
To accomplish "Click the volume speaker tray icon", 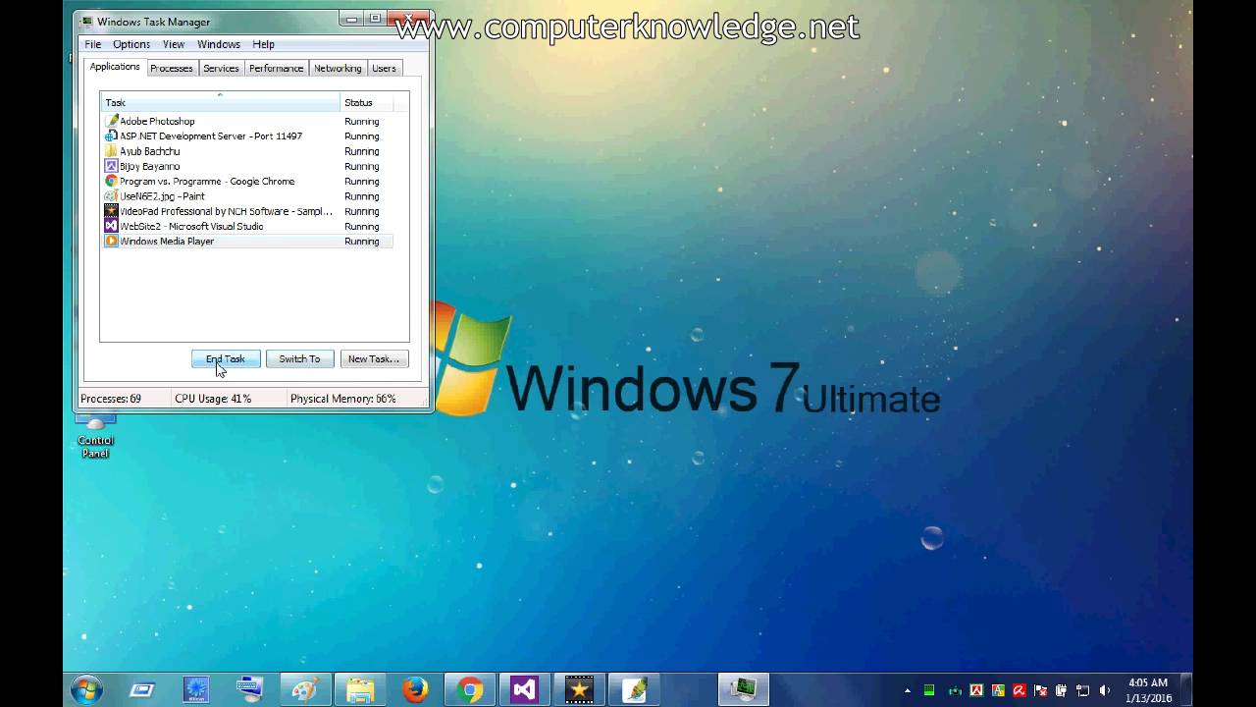I will pyautogui.click(x=1105, y=690).
